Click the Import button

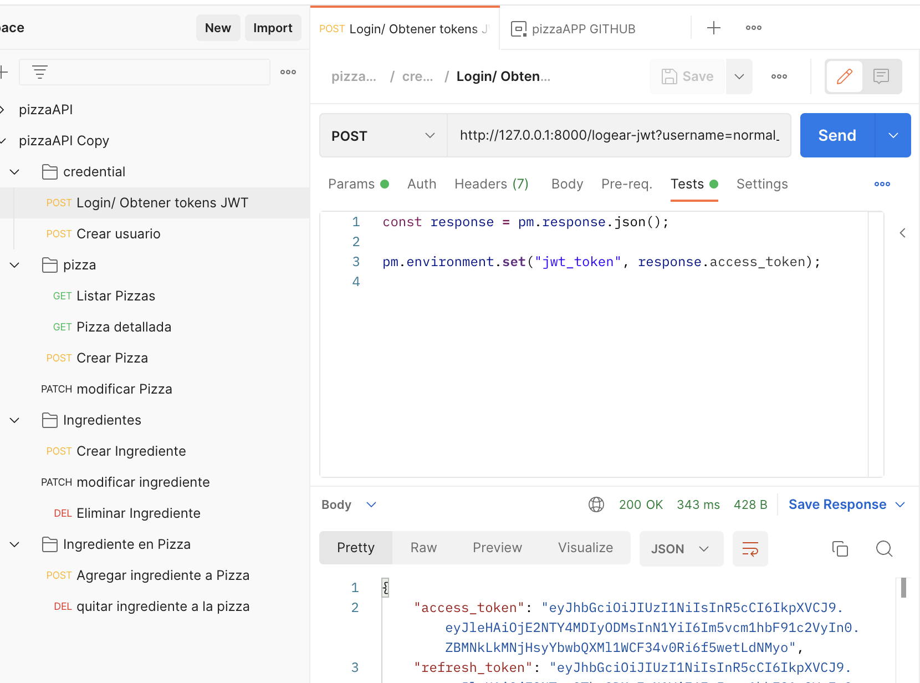pos(273,28)
